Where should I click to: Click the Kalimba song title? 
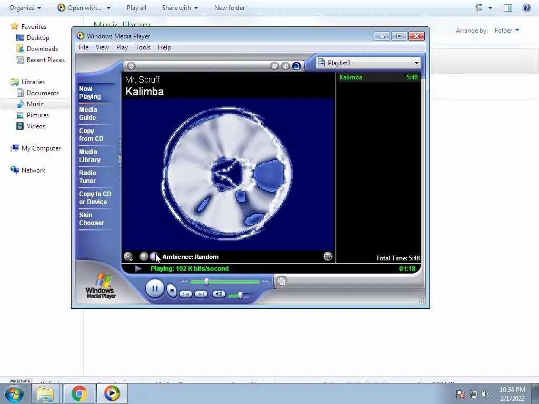tap(144, 92)
